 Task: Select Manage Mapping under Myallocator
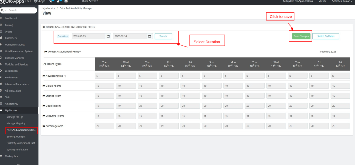pos(16,123)
